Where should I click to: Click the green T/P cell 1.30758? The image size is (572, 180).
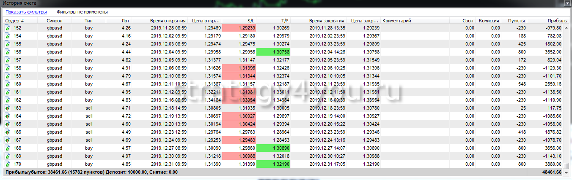273,52
